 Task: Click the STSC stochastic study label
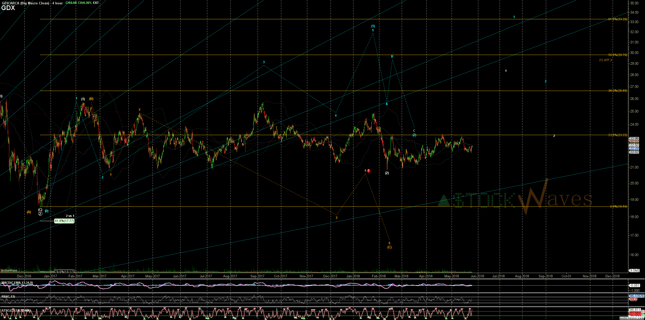point(16,310)
